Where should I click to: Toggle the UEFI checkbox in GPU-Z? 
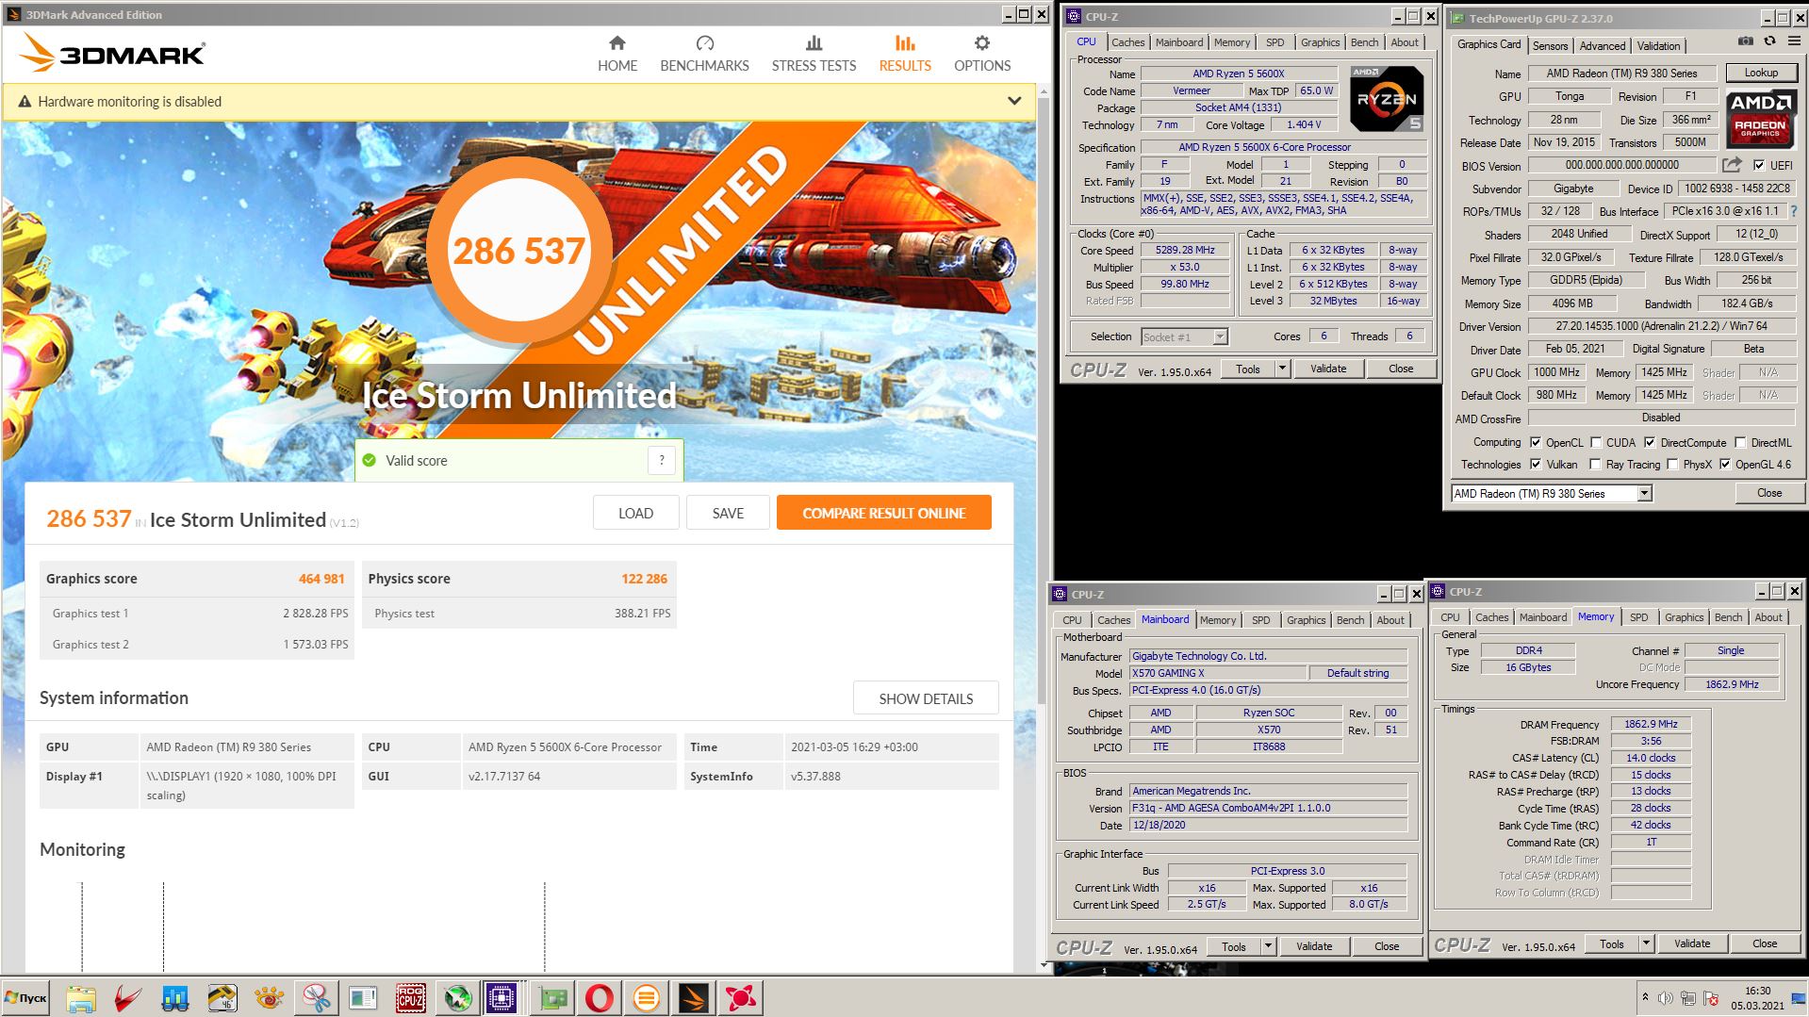pyautogui.click(x=1758, y=165)
